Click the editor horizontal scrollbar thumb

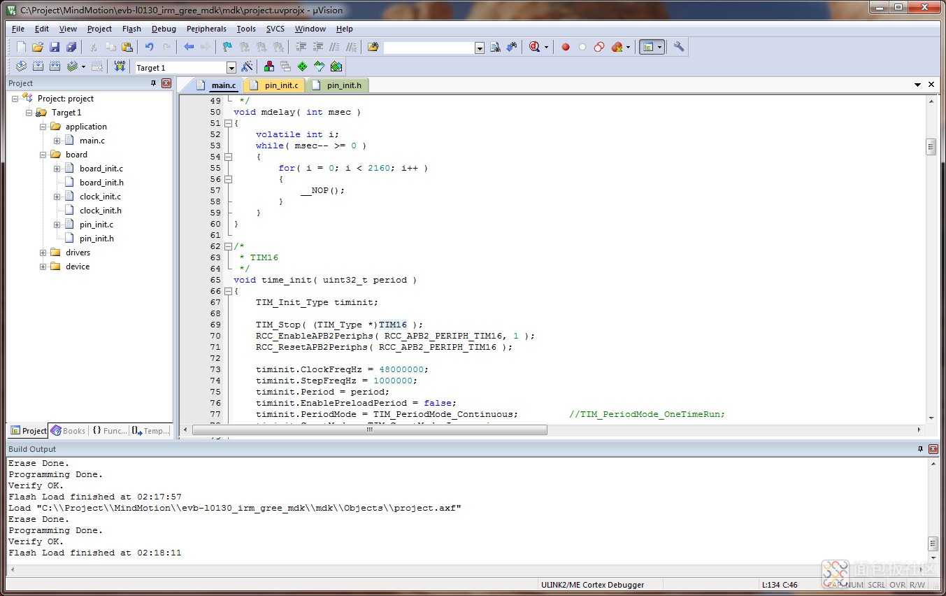(x=370, y=430)
